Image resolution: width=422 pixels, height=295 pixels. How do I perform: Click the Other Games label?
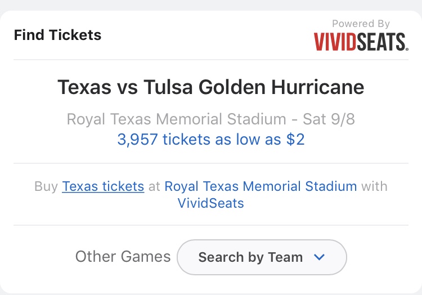pos(123,257)
